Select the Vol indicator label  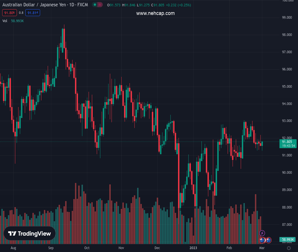[5, 21]
